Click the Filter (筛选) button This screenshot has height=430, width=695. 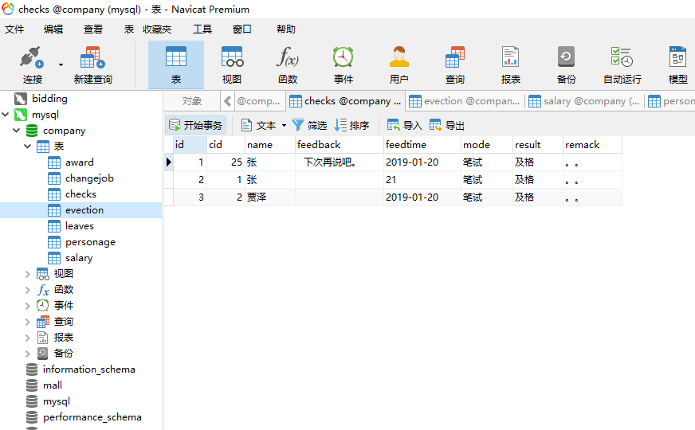point(309,125)
